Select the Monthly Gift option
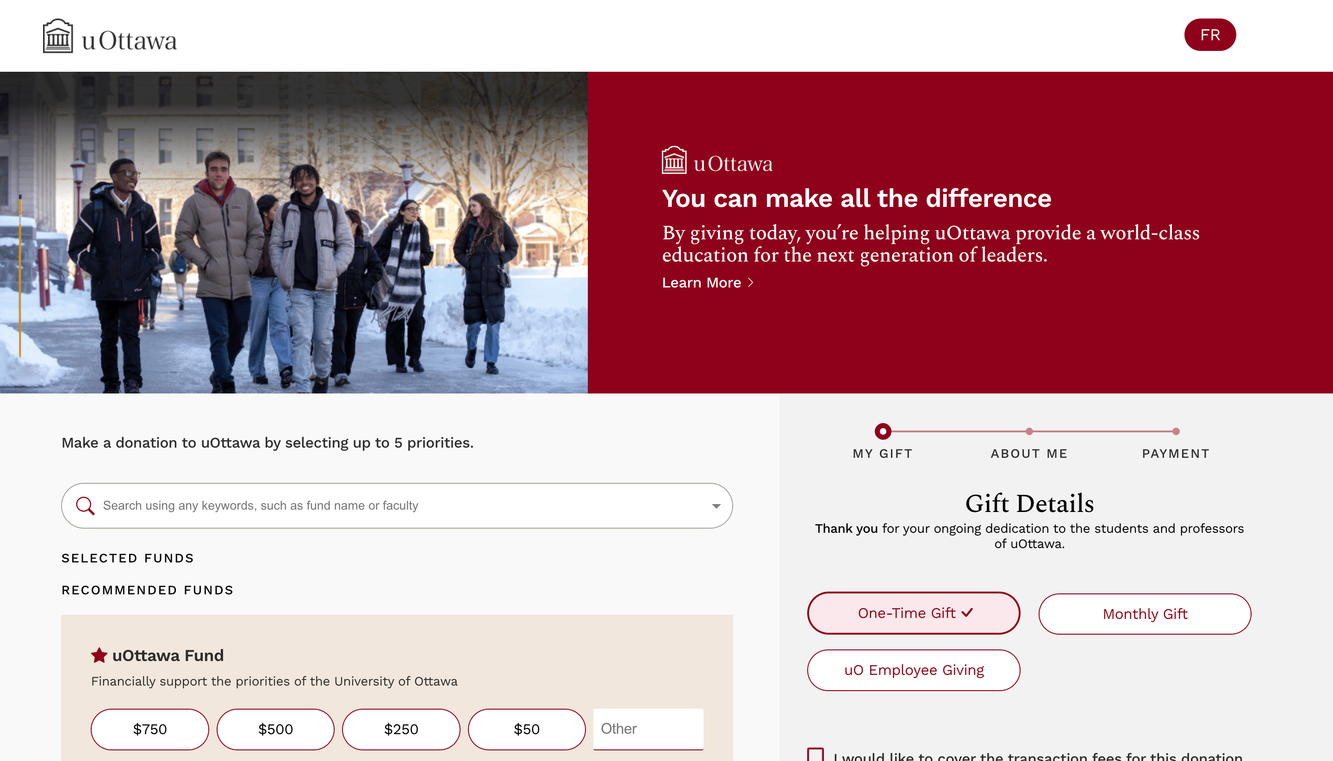The height and width of the screenshot is (761, 1333). 1144,614
